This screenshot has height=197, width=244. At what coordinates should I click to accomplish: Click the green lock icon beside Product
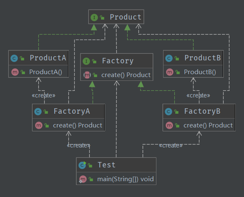[102, 17]
